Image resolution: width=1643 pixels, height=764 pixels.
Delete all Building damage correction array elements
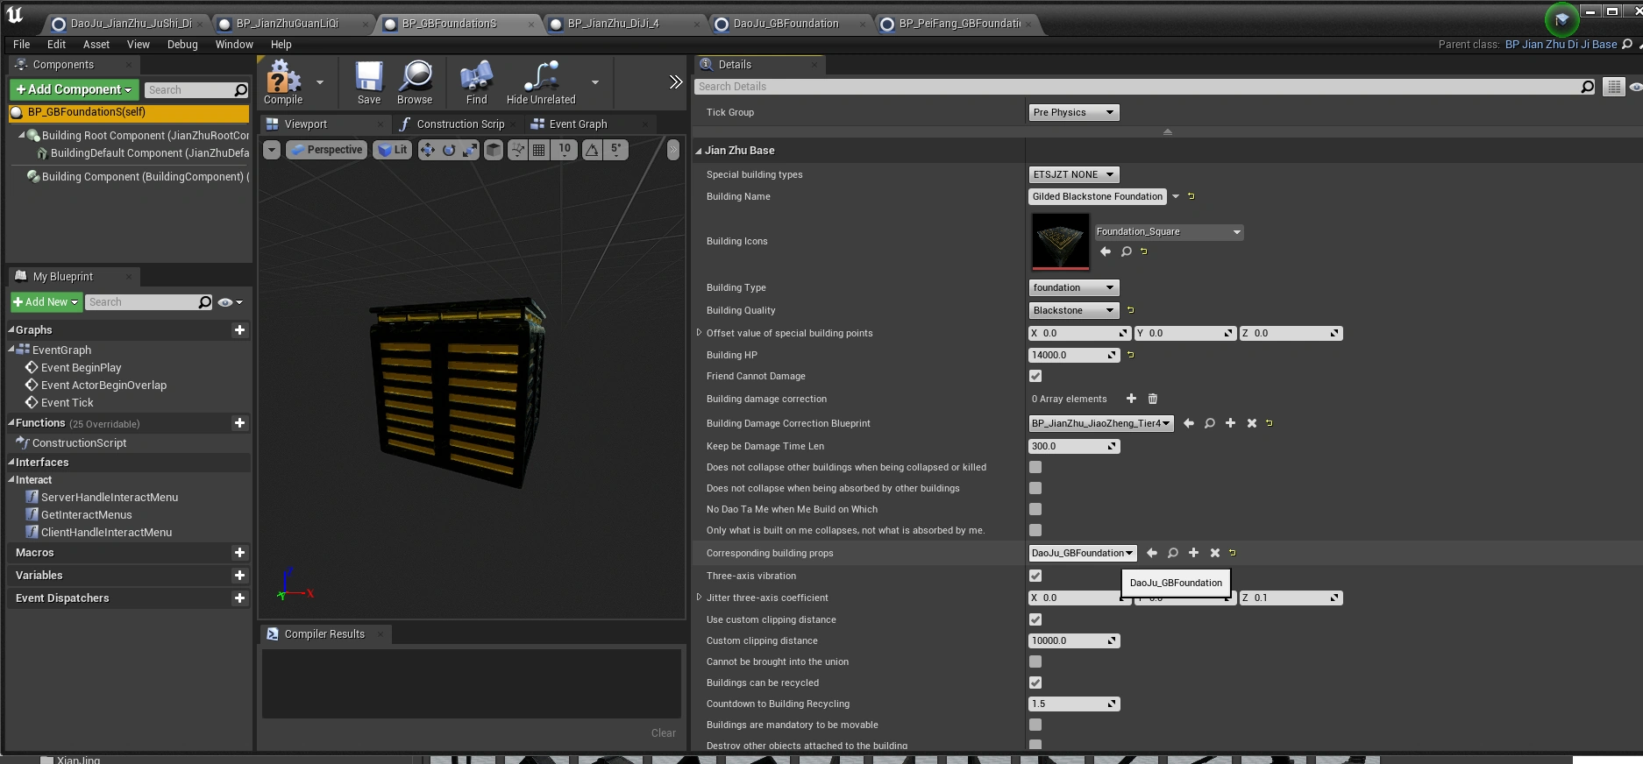click(x=1153, y=399)
